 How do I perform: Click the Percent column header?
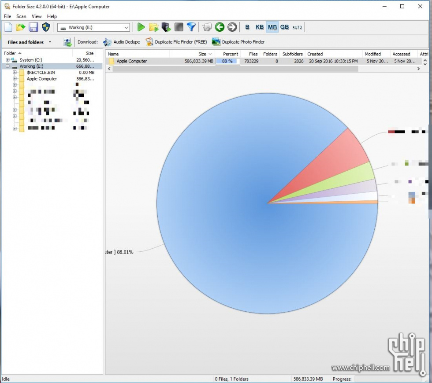(x=228, y=54)
